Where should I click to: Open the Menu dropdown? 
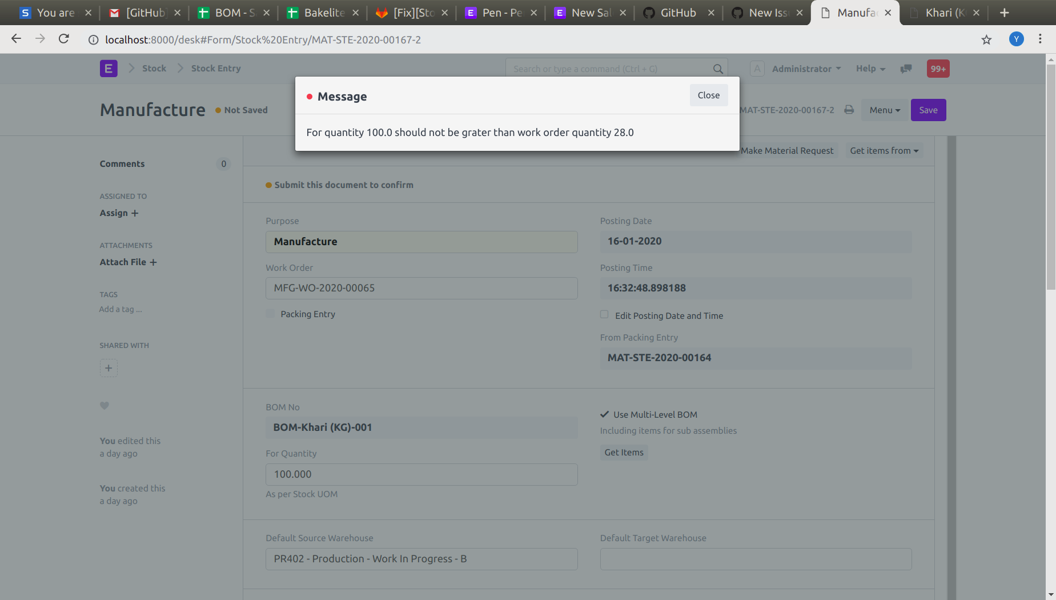coord(884,110)
